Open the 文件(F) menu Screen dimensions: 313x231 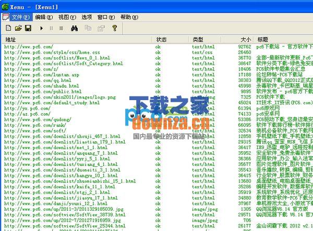point(20,17)
